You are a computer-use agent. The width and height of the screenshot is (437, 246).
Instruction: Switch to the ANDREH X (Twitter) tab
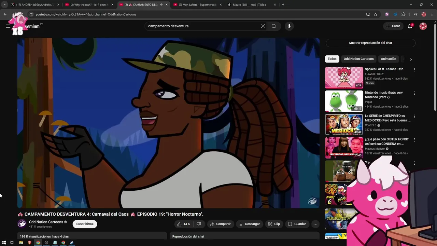point(35,5)
